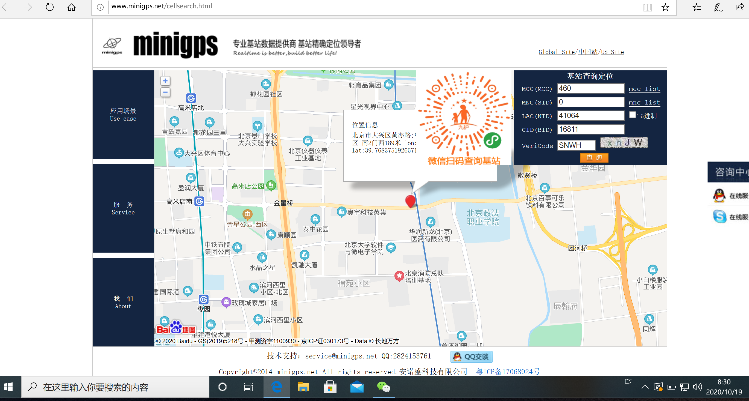Image resolution: width=749 pixels, height=401 pixels.
Task: Open the QQ交谈 chat button
Action: click(x=471, y=357)
